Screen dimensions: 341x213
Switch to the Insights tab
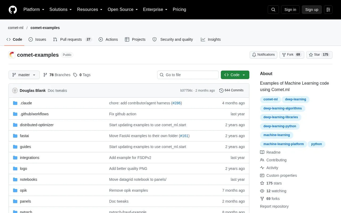[x=211, y=39]
